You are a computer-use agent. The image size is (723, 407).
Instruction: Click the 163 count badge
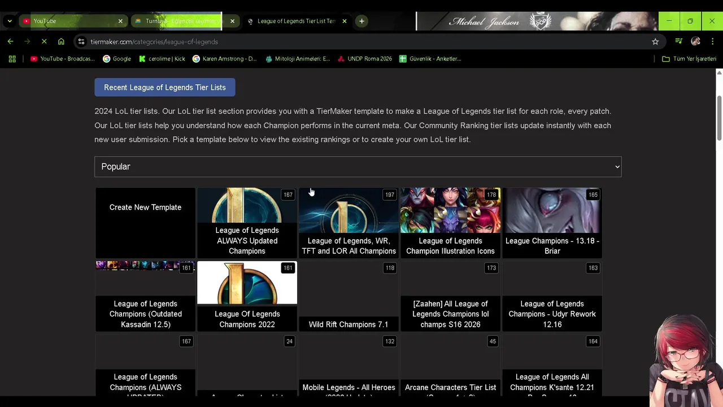[593, 268]
